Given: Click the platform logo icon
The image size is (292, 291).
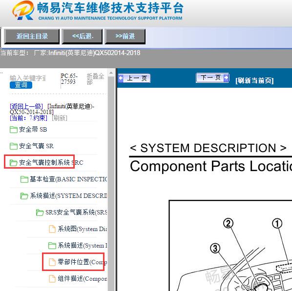Looking at the screenshot, I should coord(23,11).
